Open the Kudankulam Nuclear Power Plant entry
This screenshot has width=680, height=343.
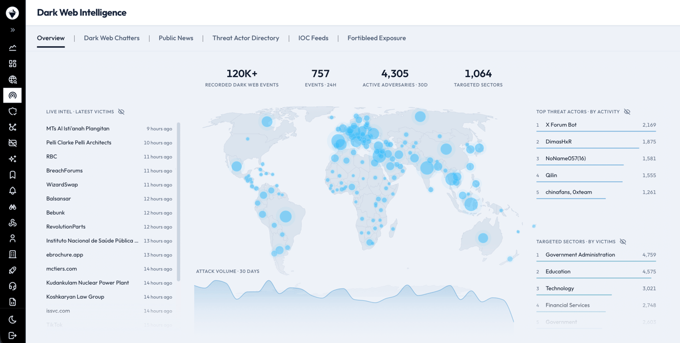point(109,282)
